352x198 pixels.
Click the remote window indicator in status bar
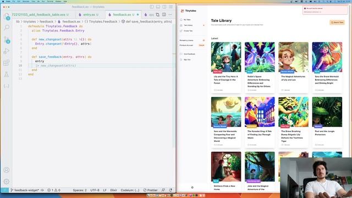point(4,190)
